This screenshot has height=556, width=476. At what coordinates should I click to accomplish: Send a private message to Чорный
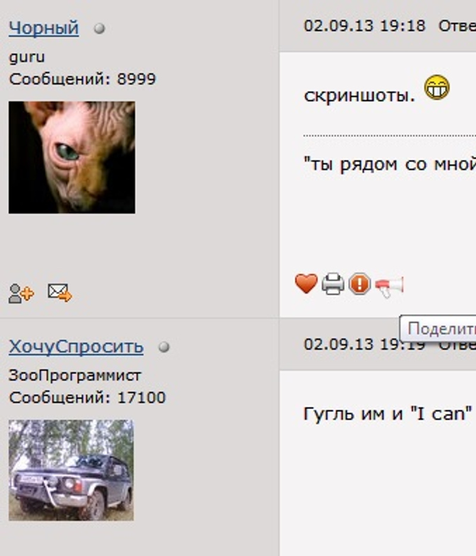click(59, 292)
